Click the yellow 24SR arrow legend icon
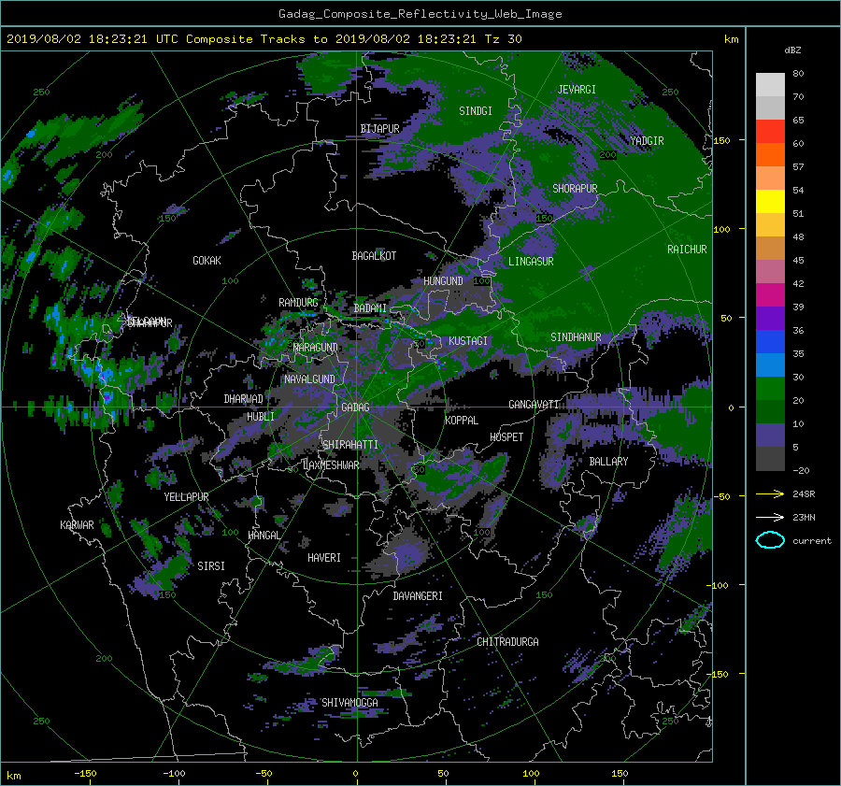This screenshot has height=786, width=841. point(770,493)
